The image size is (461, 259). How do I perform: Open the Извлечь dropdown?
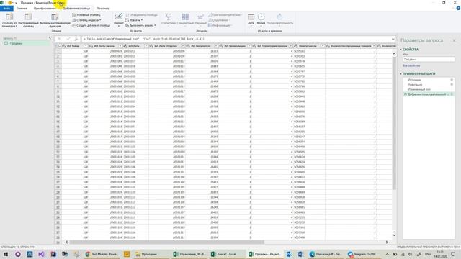pyautogui.click(x=134, y=20)
